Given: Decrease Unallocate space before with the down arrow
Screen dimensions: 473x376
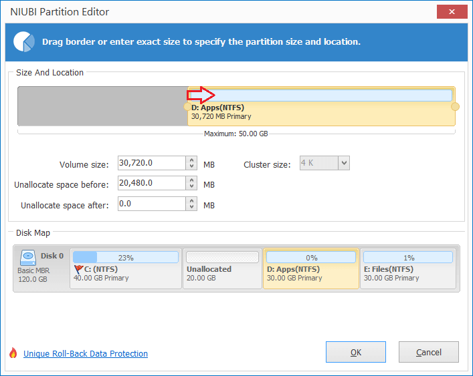Looking at the screenshot, I should point(191,186).
